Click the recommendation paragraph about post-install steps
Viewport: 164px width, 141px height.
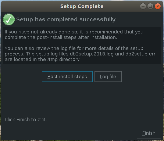click(x=74, y=35)
